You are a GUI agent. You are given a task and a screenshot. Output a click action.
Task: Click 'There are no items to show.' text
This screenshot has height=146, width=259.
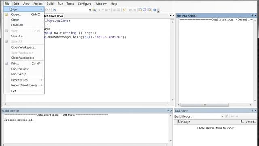point(215,128)
